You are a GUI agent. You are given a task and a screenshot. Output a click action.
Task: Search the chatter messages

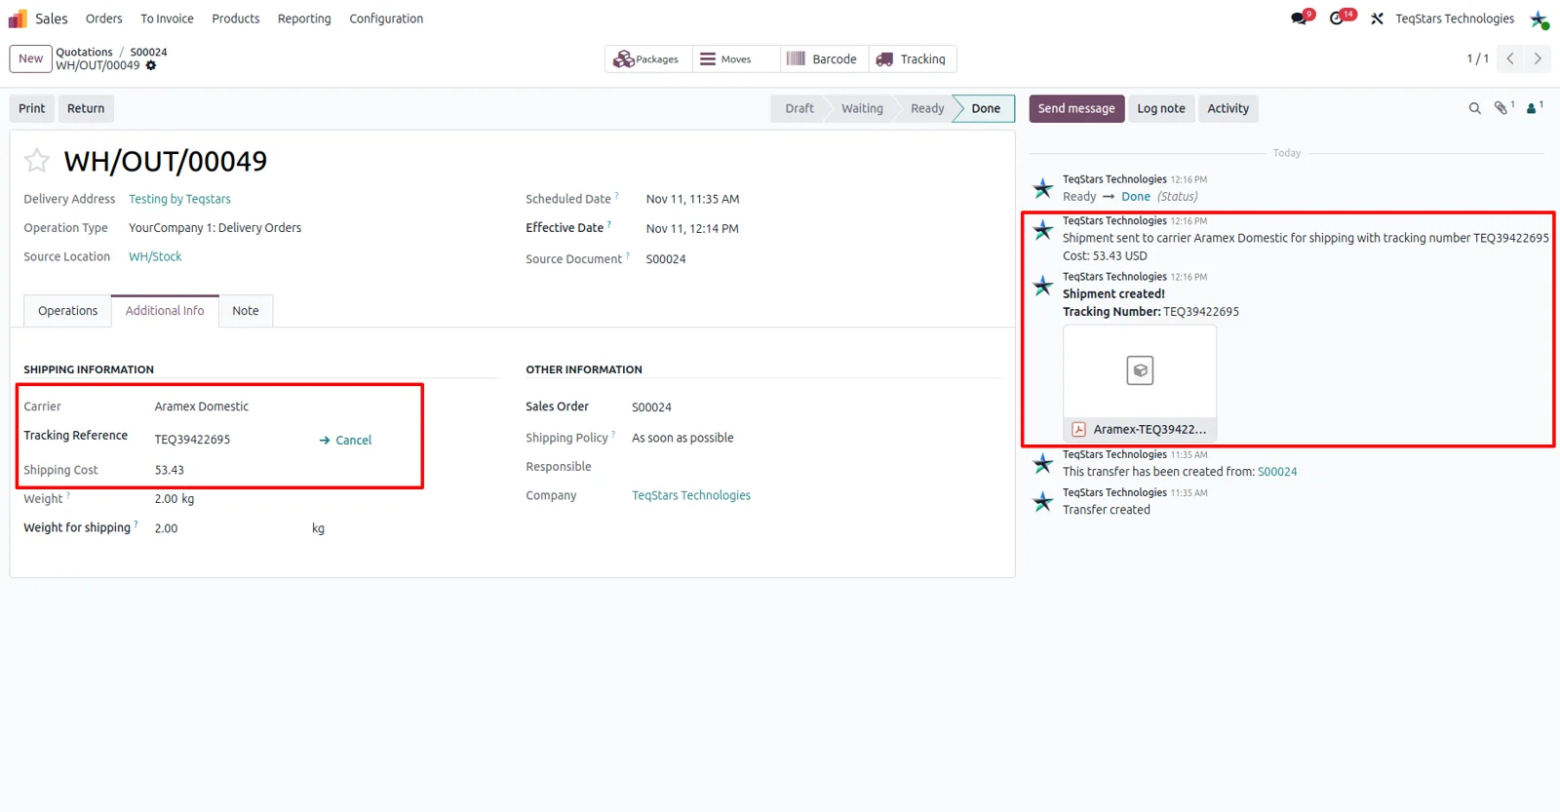pyautogui.click(x=1474, y=108)
